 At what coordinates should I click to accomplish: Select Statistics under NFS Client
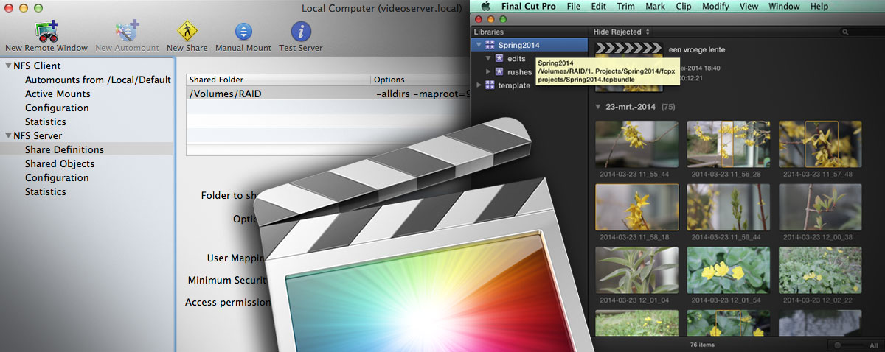pos(46,122)
